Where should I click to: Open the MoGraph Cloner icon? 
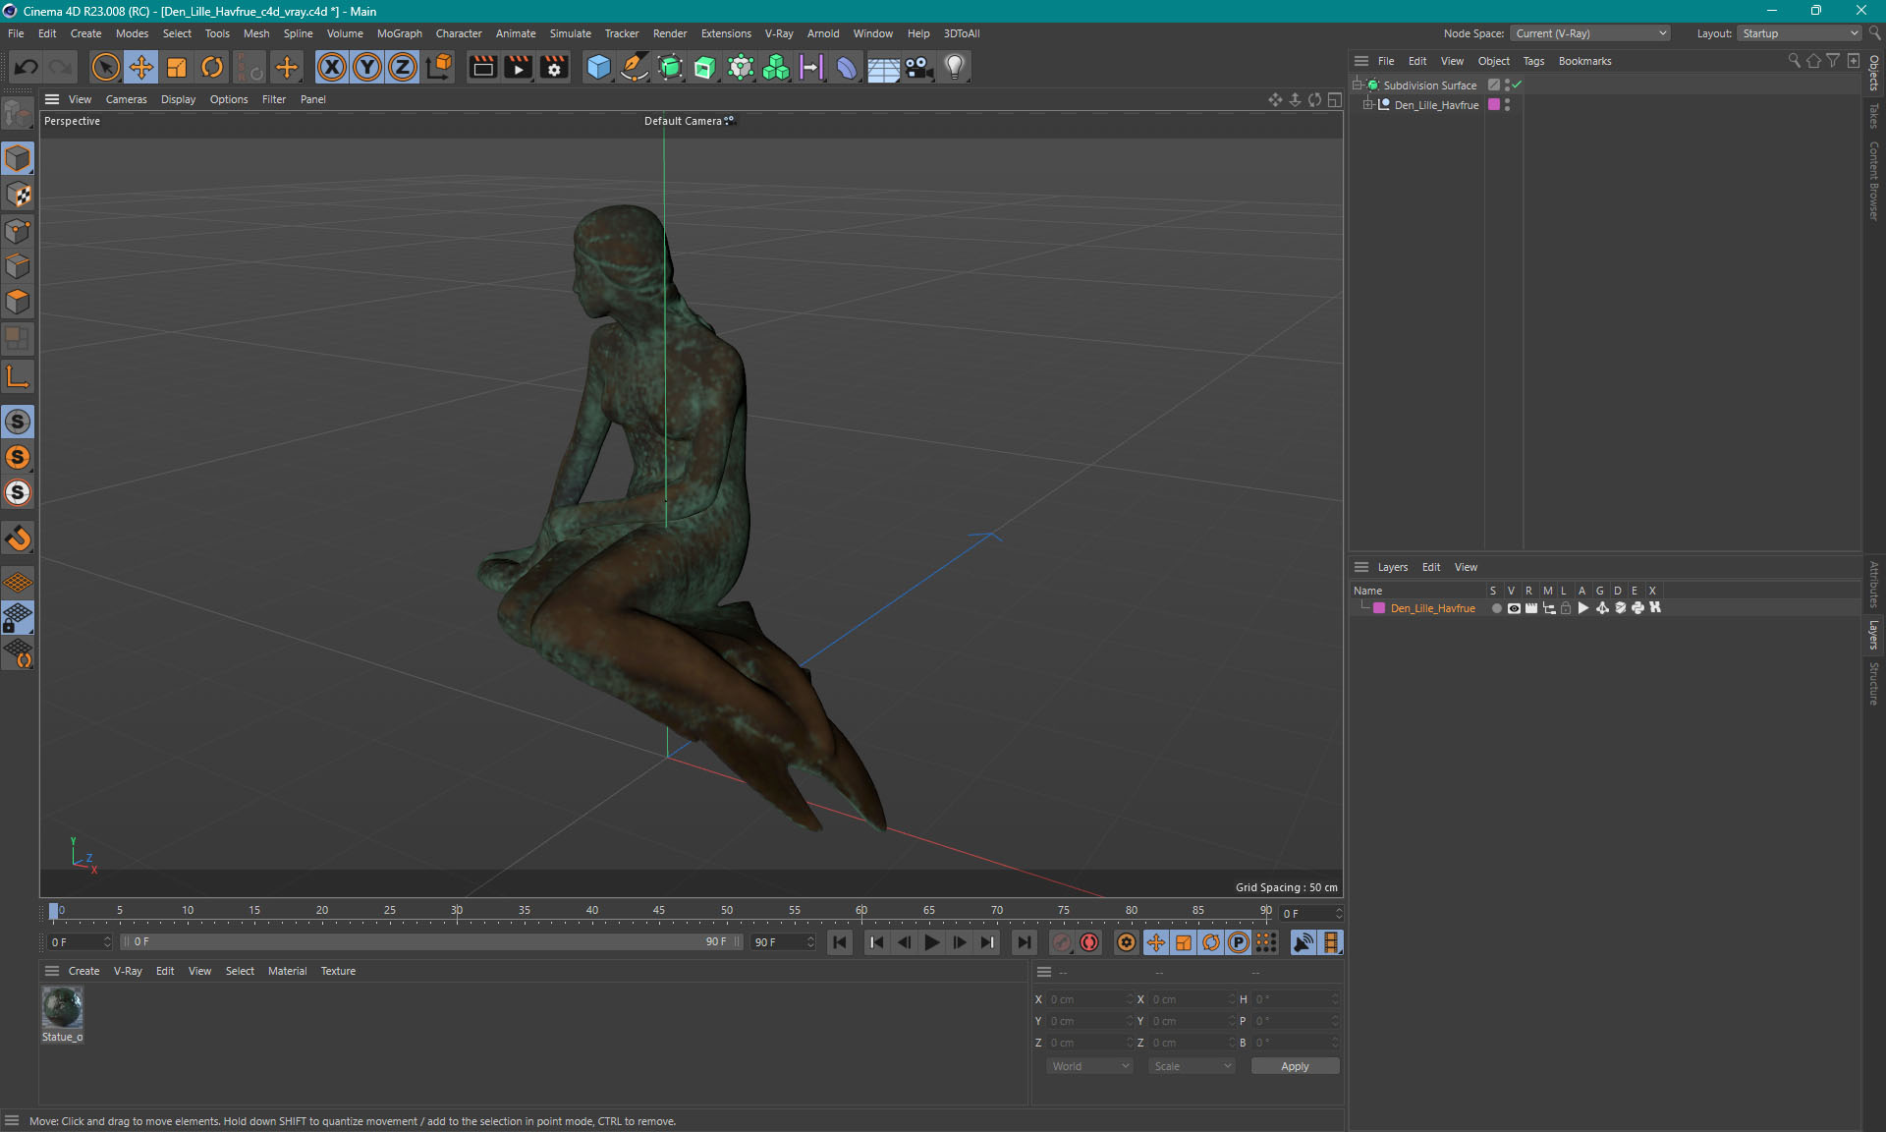776,67
